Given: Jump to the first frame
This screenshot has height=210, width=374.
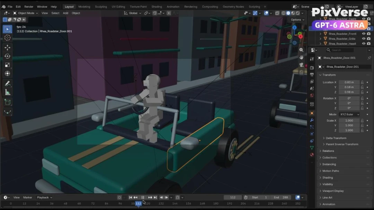Looking at the screenshot, I should pos(131,198).
